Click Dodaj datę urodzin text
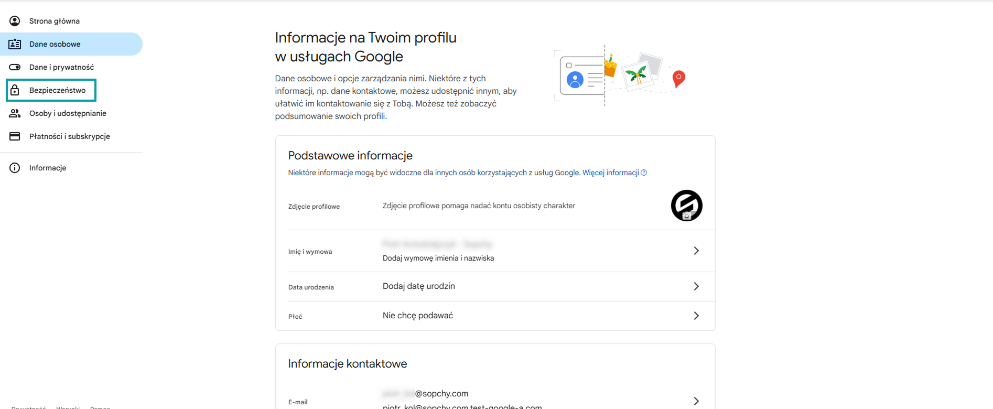This screenshot has width=993, height=409. pos(418,286)
